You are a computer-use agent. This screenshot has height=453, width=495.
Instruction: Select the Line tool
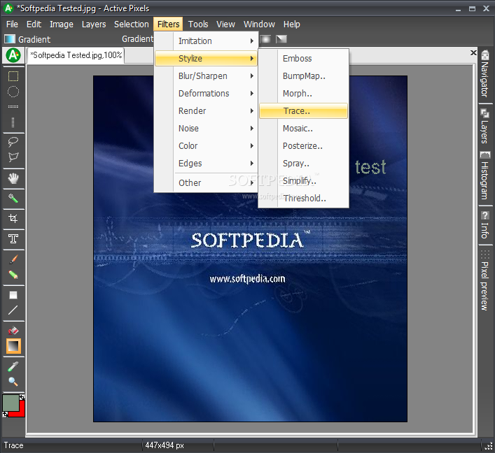click(13, 310)
